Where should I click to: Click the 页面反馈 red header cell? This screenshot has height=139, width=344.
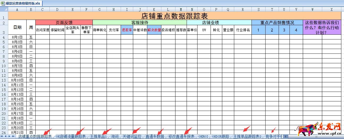click(x=64, y=23)
